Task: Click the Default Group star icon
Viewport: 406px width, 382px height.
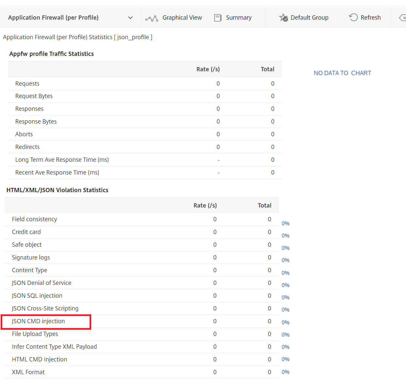Action: [x=283, y=18]
